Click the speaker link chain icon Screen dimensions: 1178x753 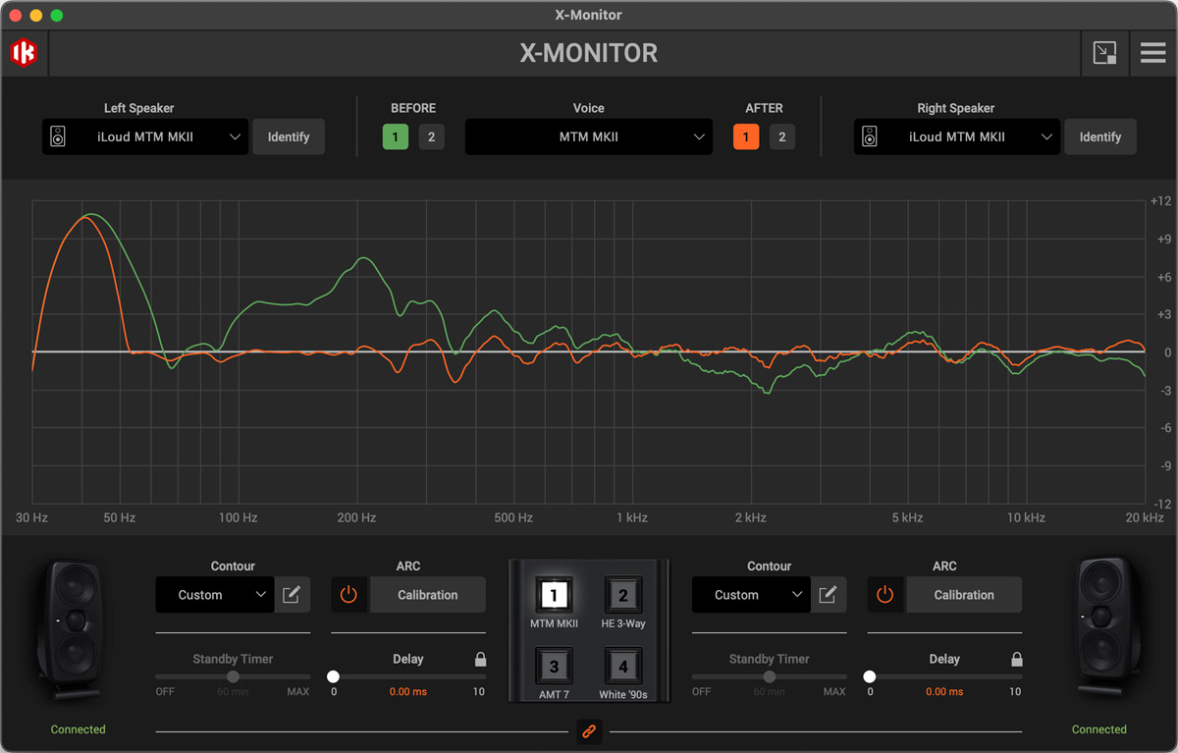pyautogui.click(x=589, y=731)
